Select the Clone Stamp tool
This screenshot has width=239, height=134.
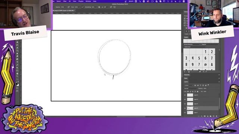click(17, 42)
